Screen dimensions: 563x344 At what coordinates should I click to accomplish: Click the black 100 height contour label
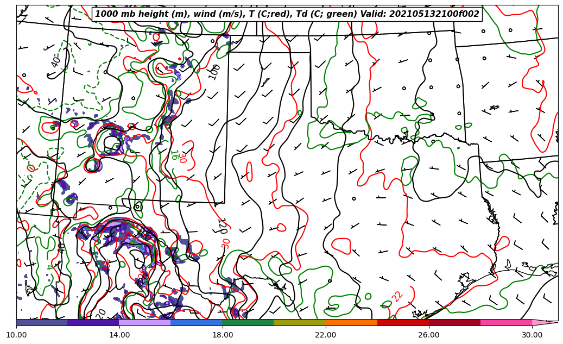pyautogui.click(x=215, y=71)
